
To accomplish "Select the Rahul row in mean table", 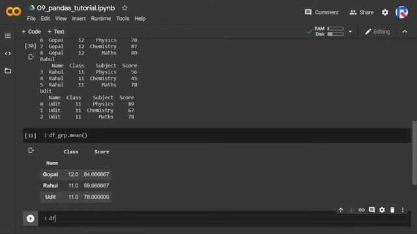I will (x=76, y=186).
